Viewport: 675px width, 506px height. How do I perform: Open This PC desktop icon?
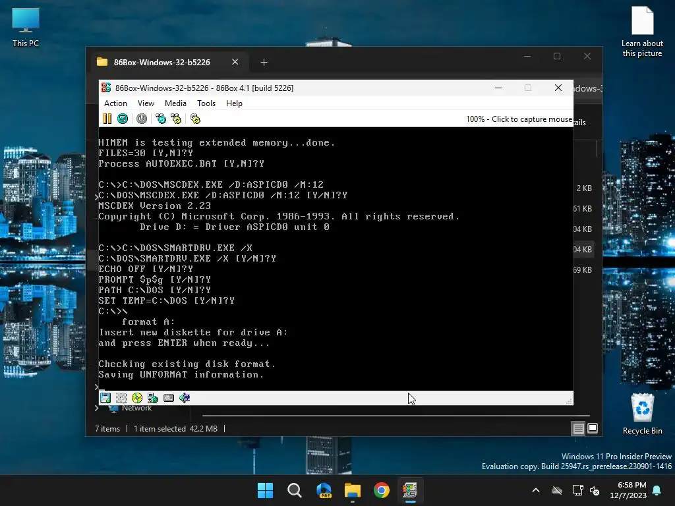[x=26, y=28]
